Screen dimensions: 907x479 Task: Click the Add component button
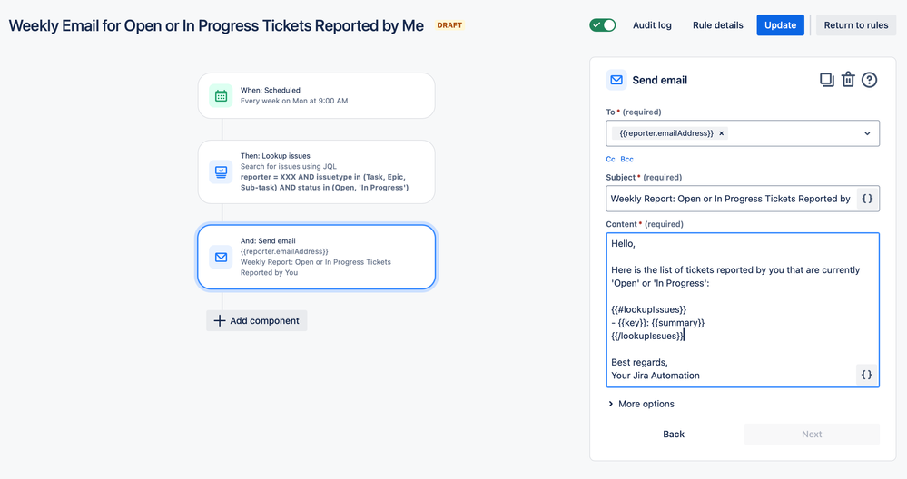click(257, 320)
